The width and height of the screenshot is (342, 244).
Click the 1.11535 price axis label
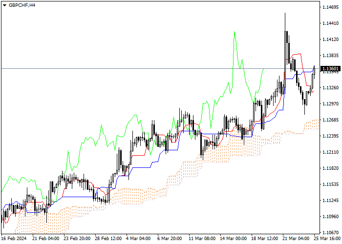[330, 184]
